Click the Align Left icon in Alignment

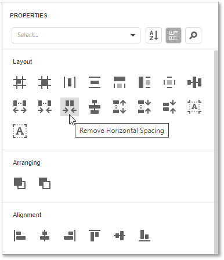click(20, 236)
